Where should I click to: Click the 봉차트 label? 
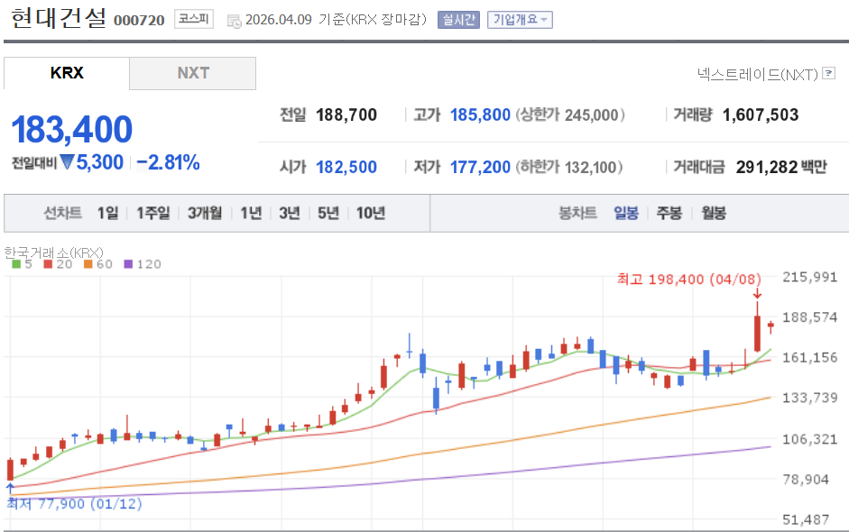click(577, 213)
